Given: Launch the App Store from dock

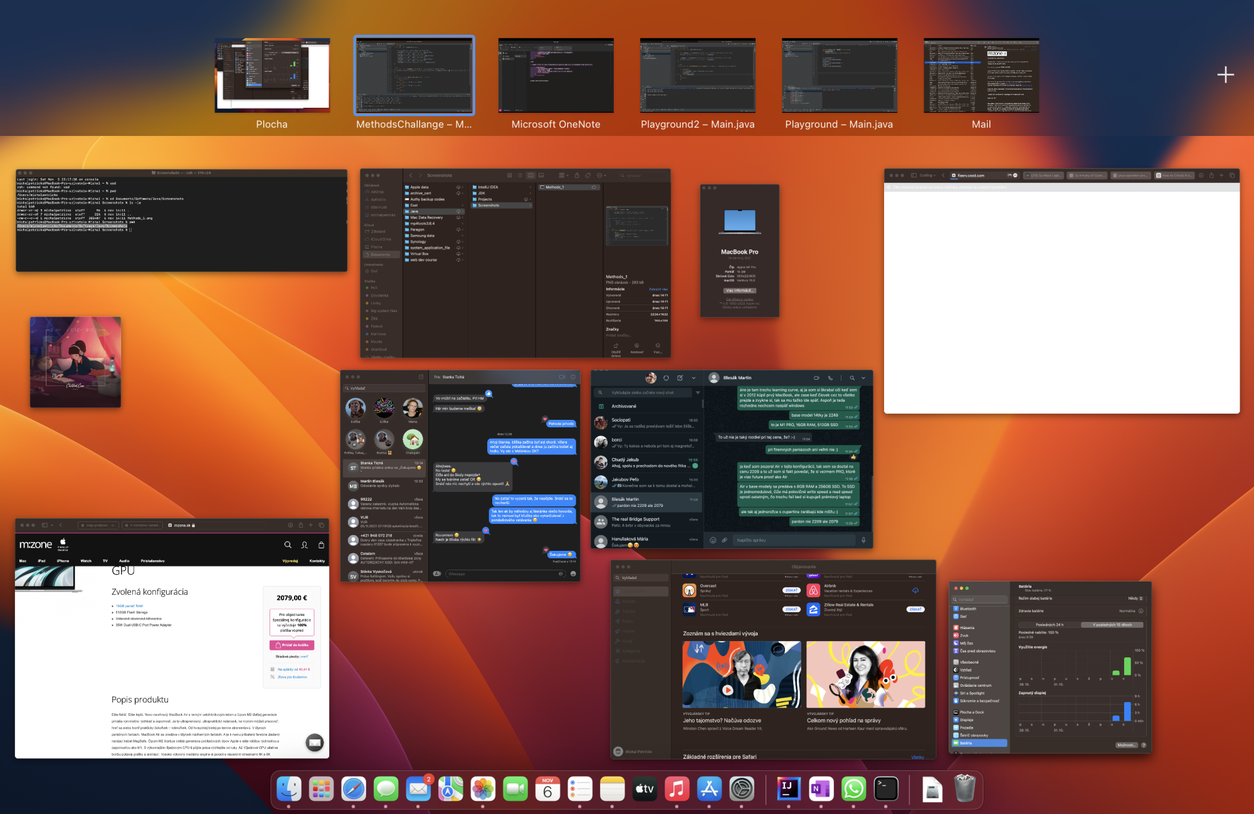Looking at the screenshot, I should [709, 788].
